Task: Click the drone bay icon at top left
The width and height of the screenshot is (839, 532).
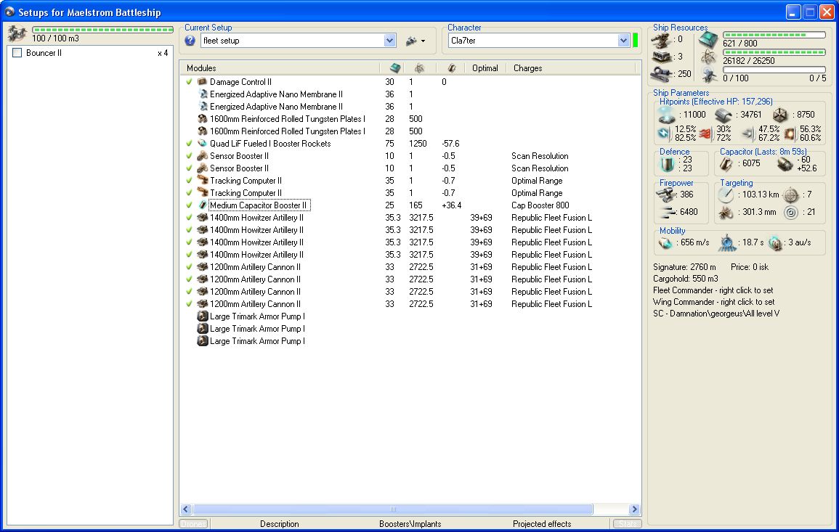Action: coord(17,33)
